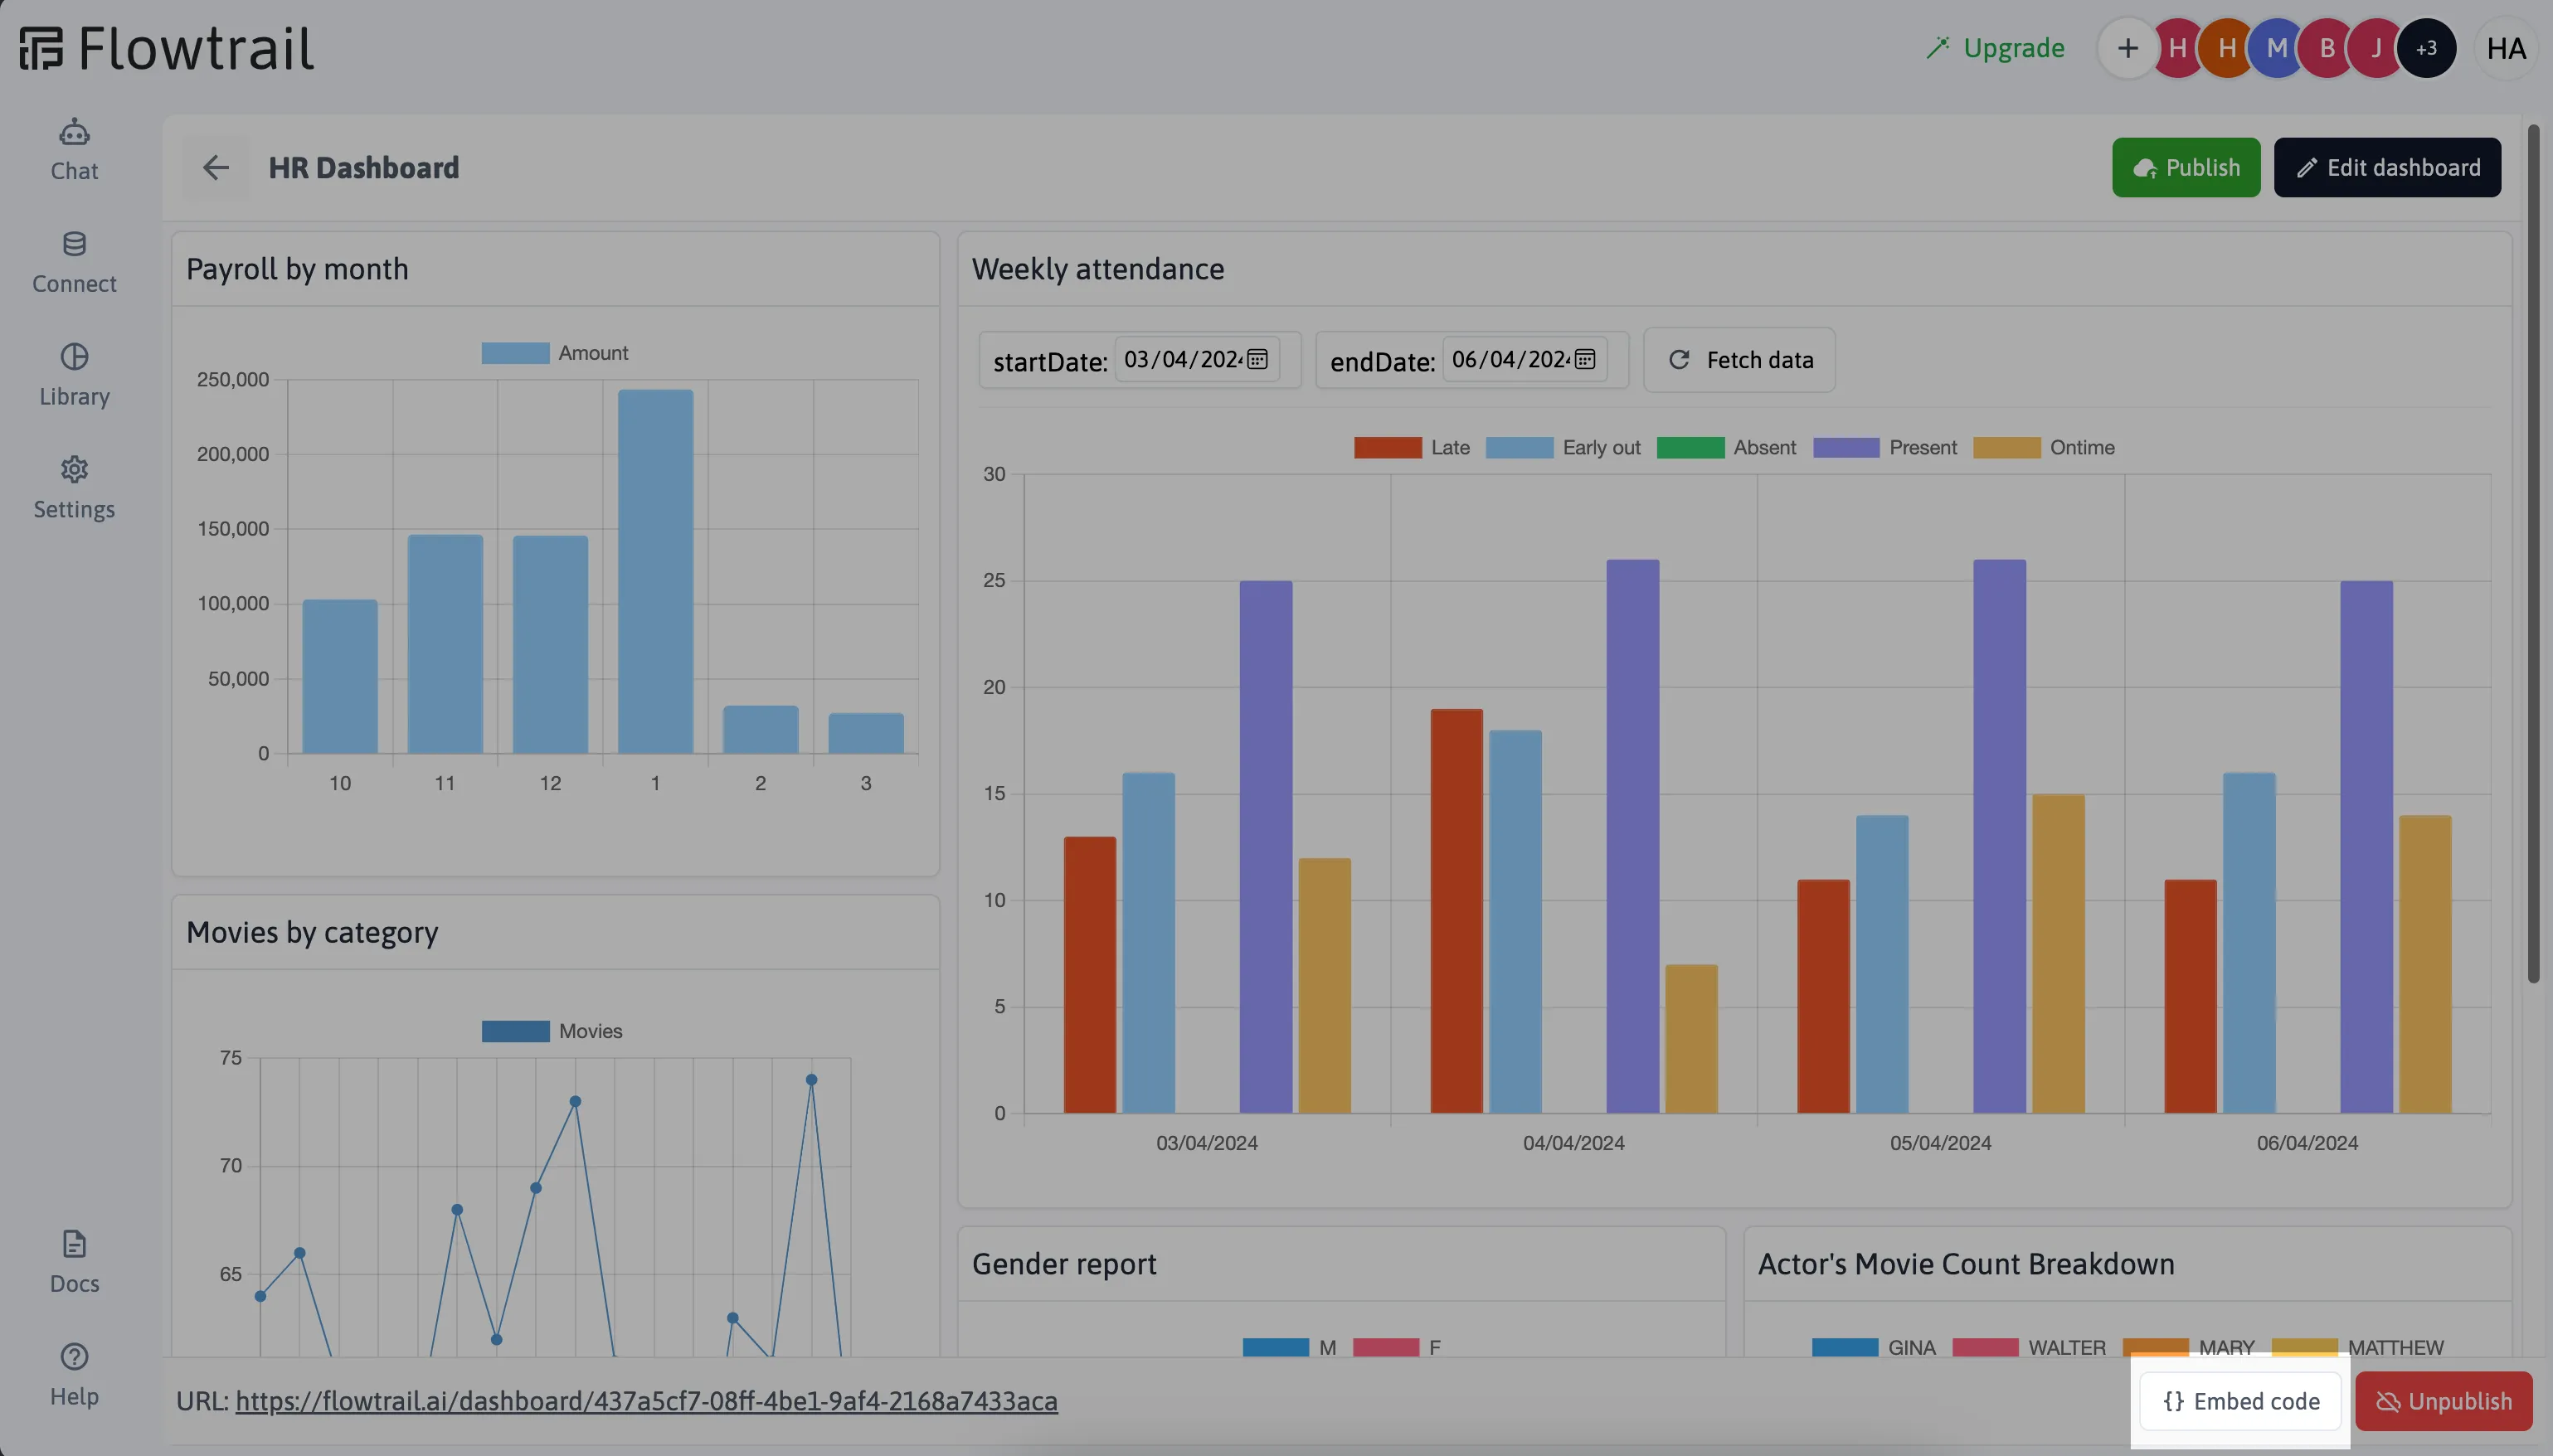The image size is (2553, 1456).
Task: Toggle the Absent legend series
Action: (x=1726, y=447)
